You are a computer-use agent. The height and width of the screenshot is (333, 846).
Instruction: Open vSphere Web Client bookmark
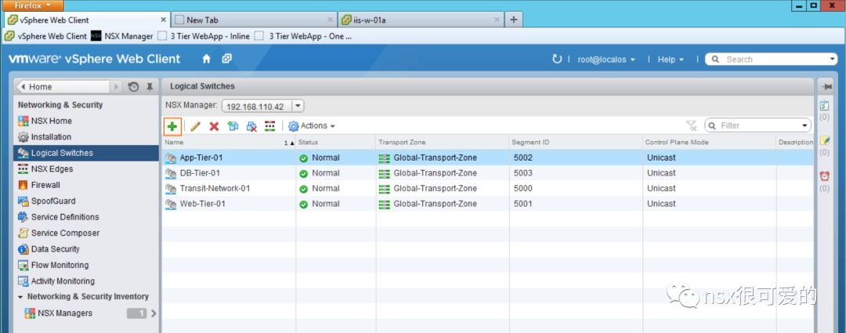pyautogui.click(x=45, y=36)
